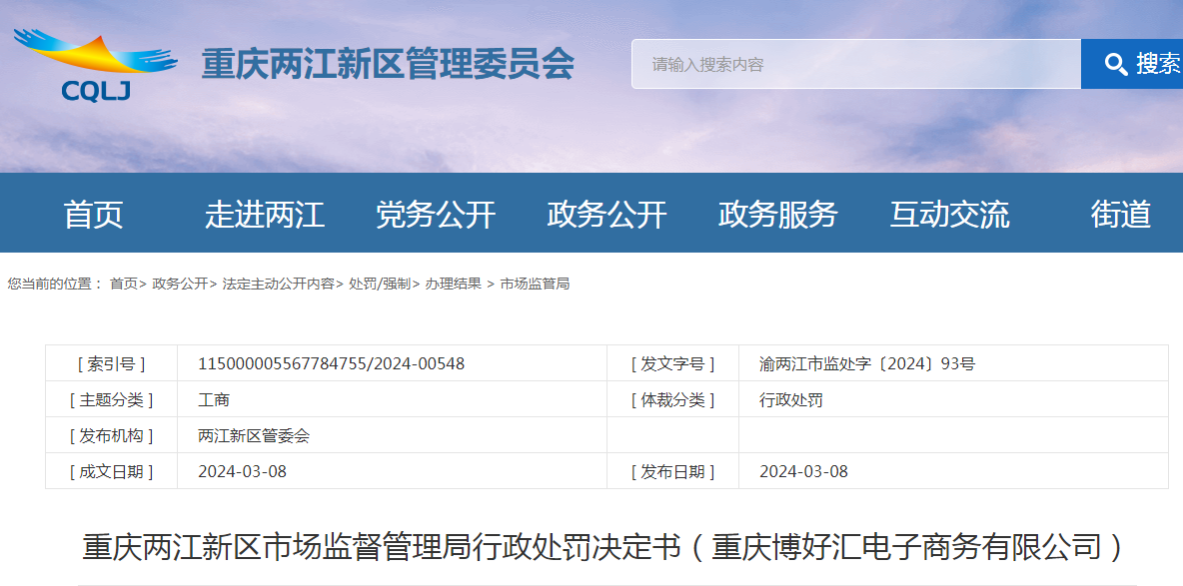
Task: Open 法定主动公开内容 breadcrumb link
Action: click(279, 285)
